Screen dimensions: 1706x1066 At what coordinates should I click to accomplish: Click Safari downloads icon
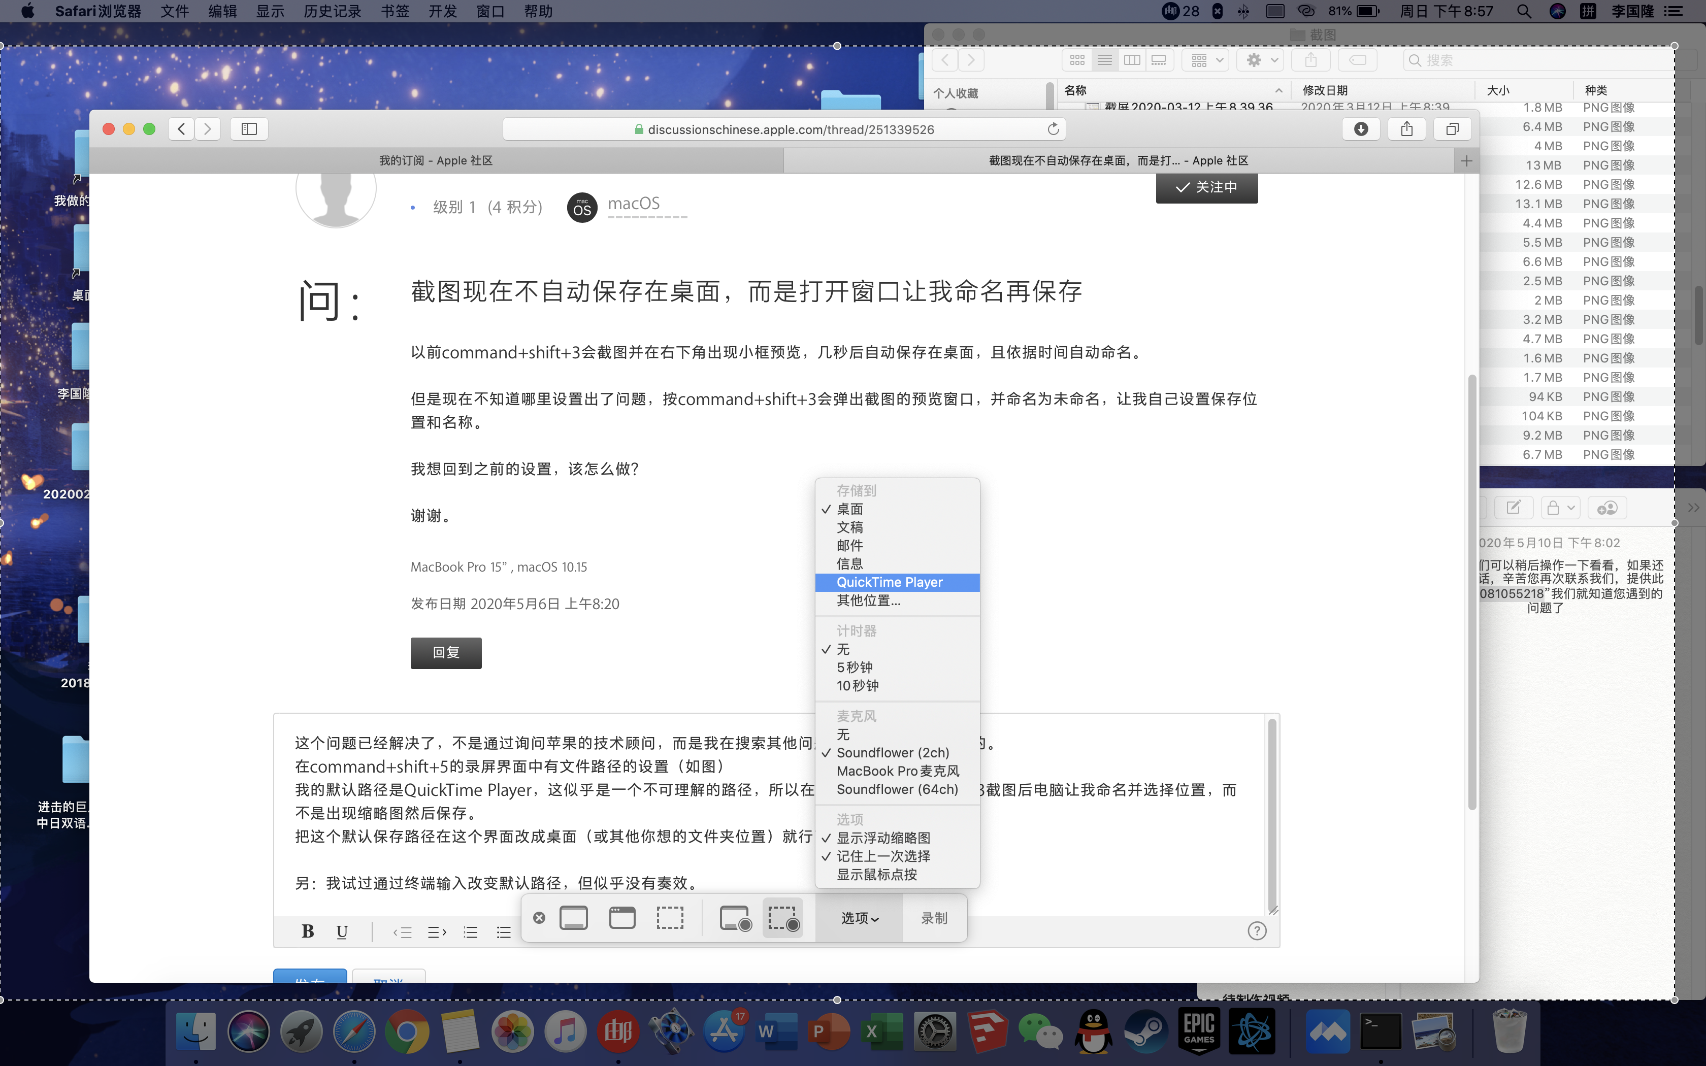pyautogui.click(x=1361, y=129)
